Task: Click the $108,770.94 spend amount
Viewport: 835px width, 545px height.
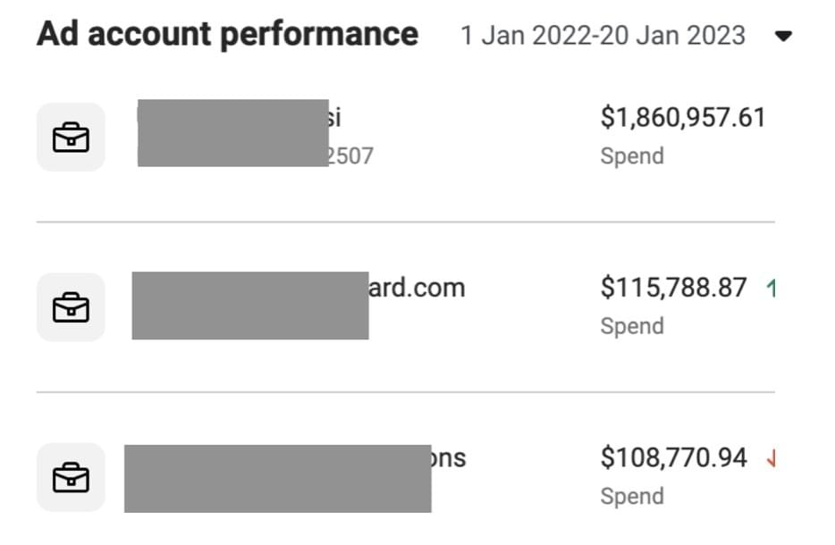Action: [673, 458]
